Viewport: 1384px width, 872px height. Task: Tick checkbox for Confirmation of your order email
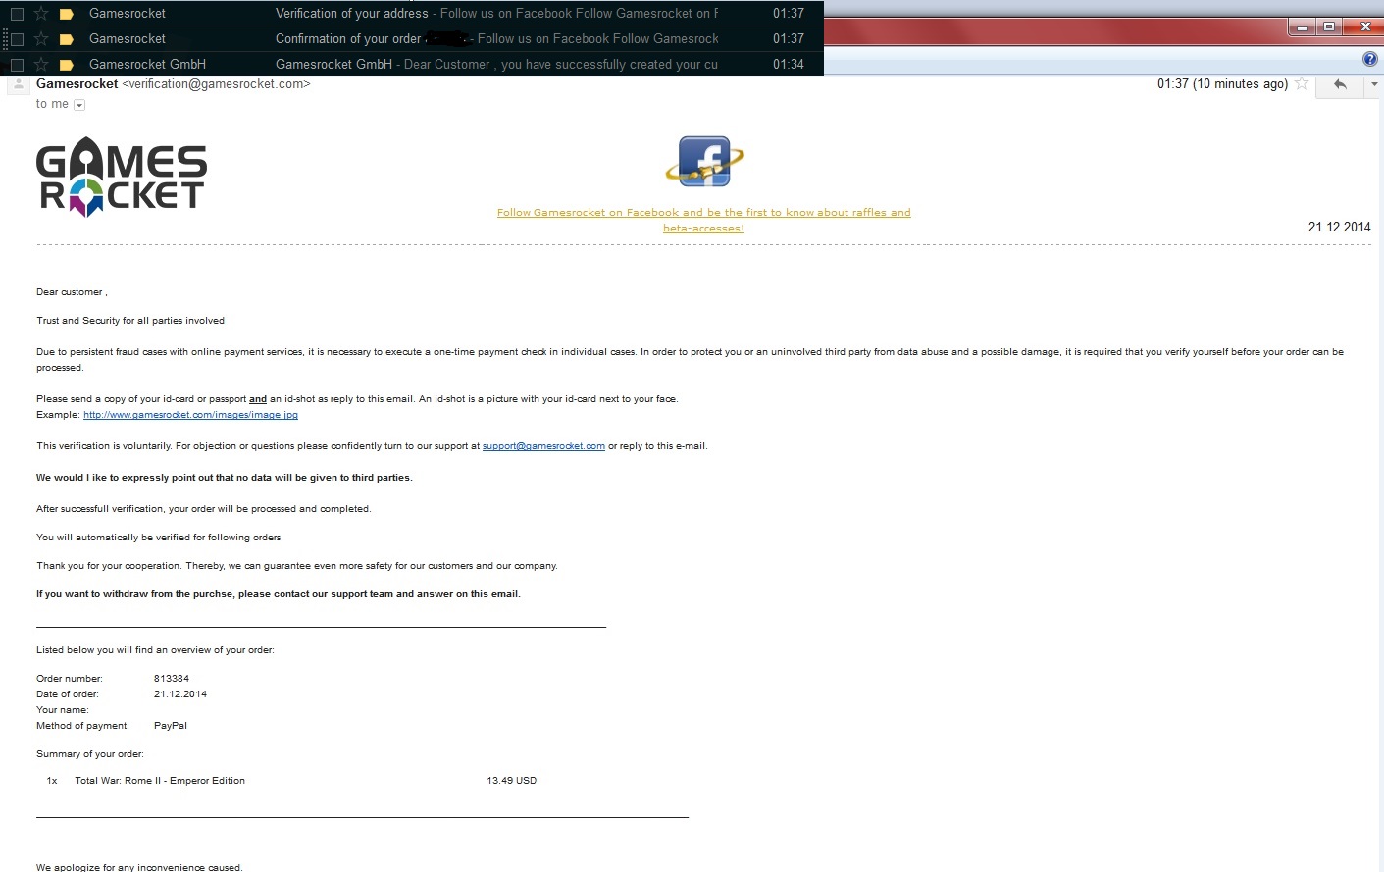(17, 39)
